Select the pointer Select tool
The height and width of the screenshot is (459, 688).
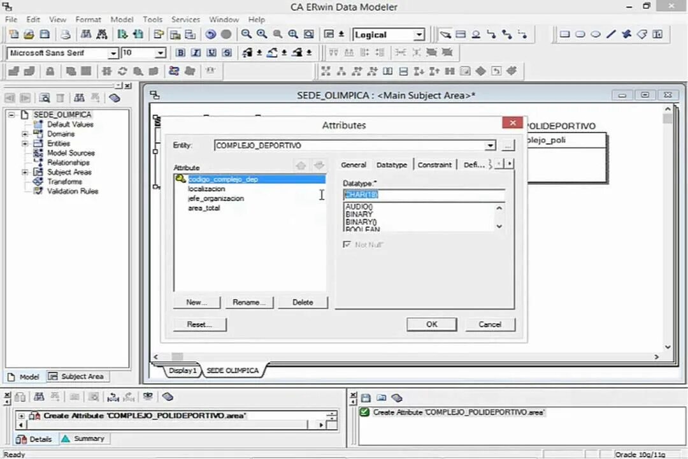[x=445, y=34]
